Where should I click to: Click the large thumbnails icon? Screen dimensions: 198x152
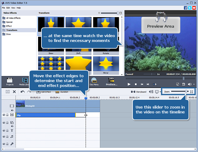[121, 13]
